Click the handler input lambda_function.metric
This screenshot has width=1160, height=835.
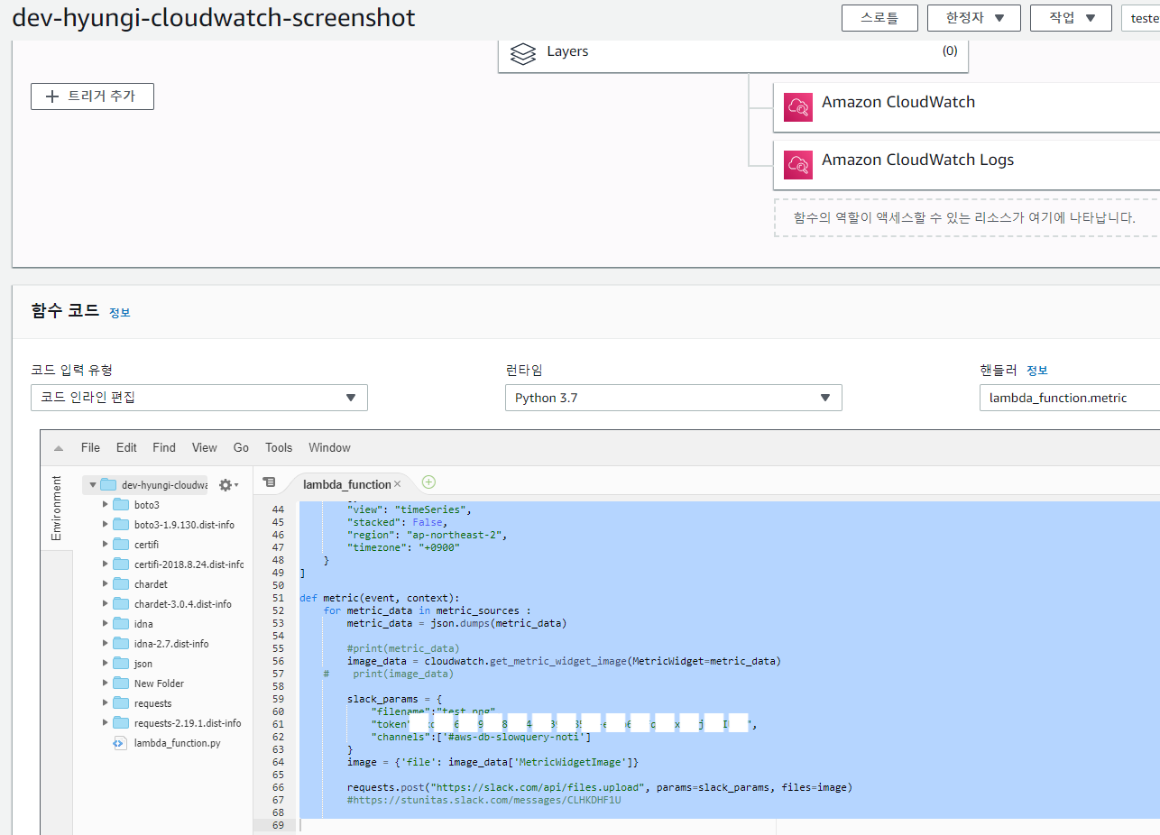(1069, 398)
